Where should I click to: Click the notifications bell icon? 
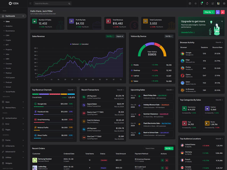point(207,4)
